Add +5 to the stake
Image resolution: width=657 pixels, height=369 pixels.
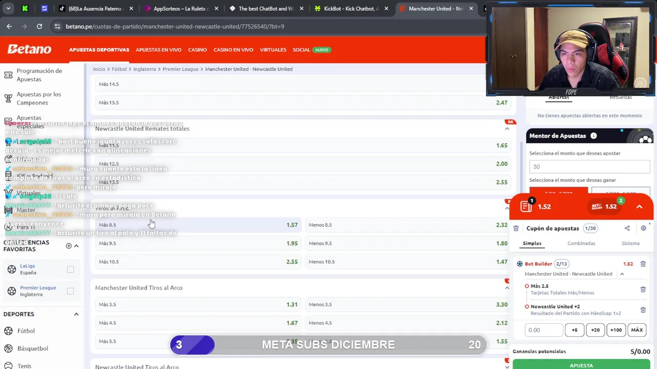(574, 330)
